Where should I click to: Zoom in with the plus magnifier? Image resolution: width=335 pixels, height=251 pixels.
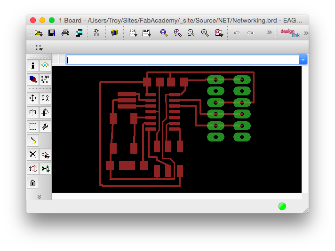[177, 33]
